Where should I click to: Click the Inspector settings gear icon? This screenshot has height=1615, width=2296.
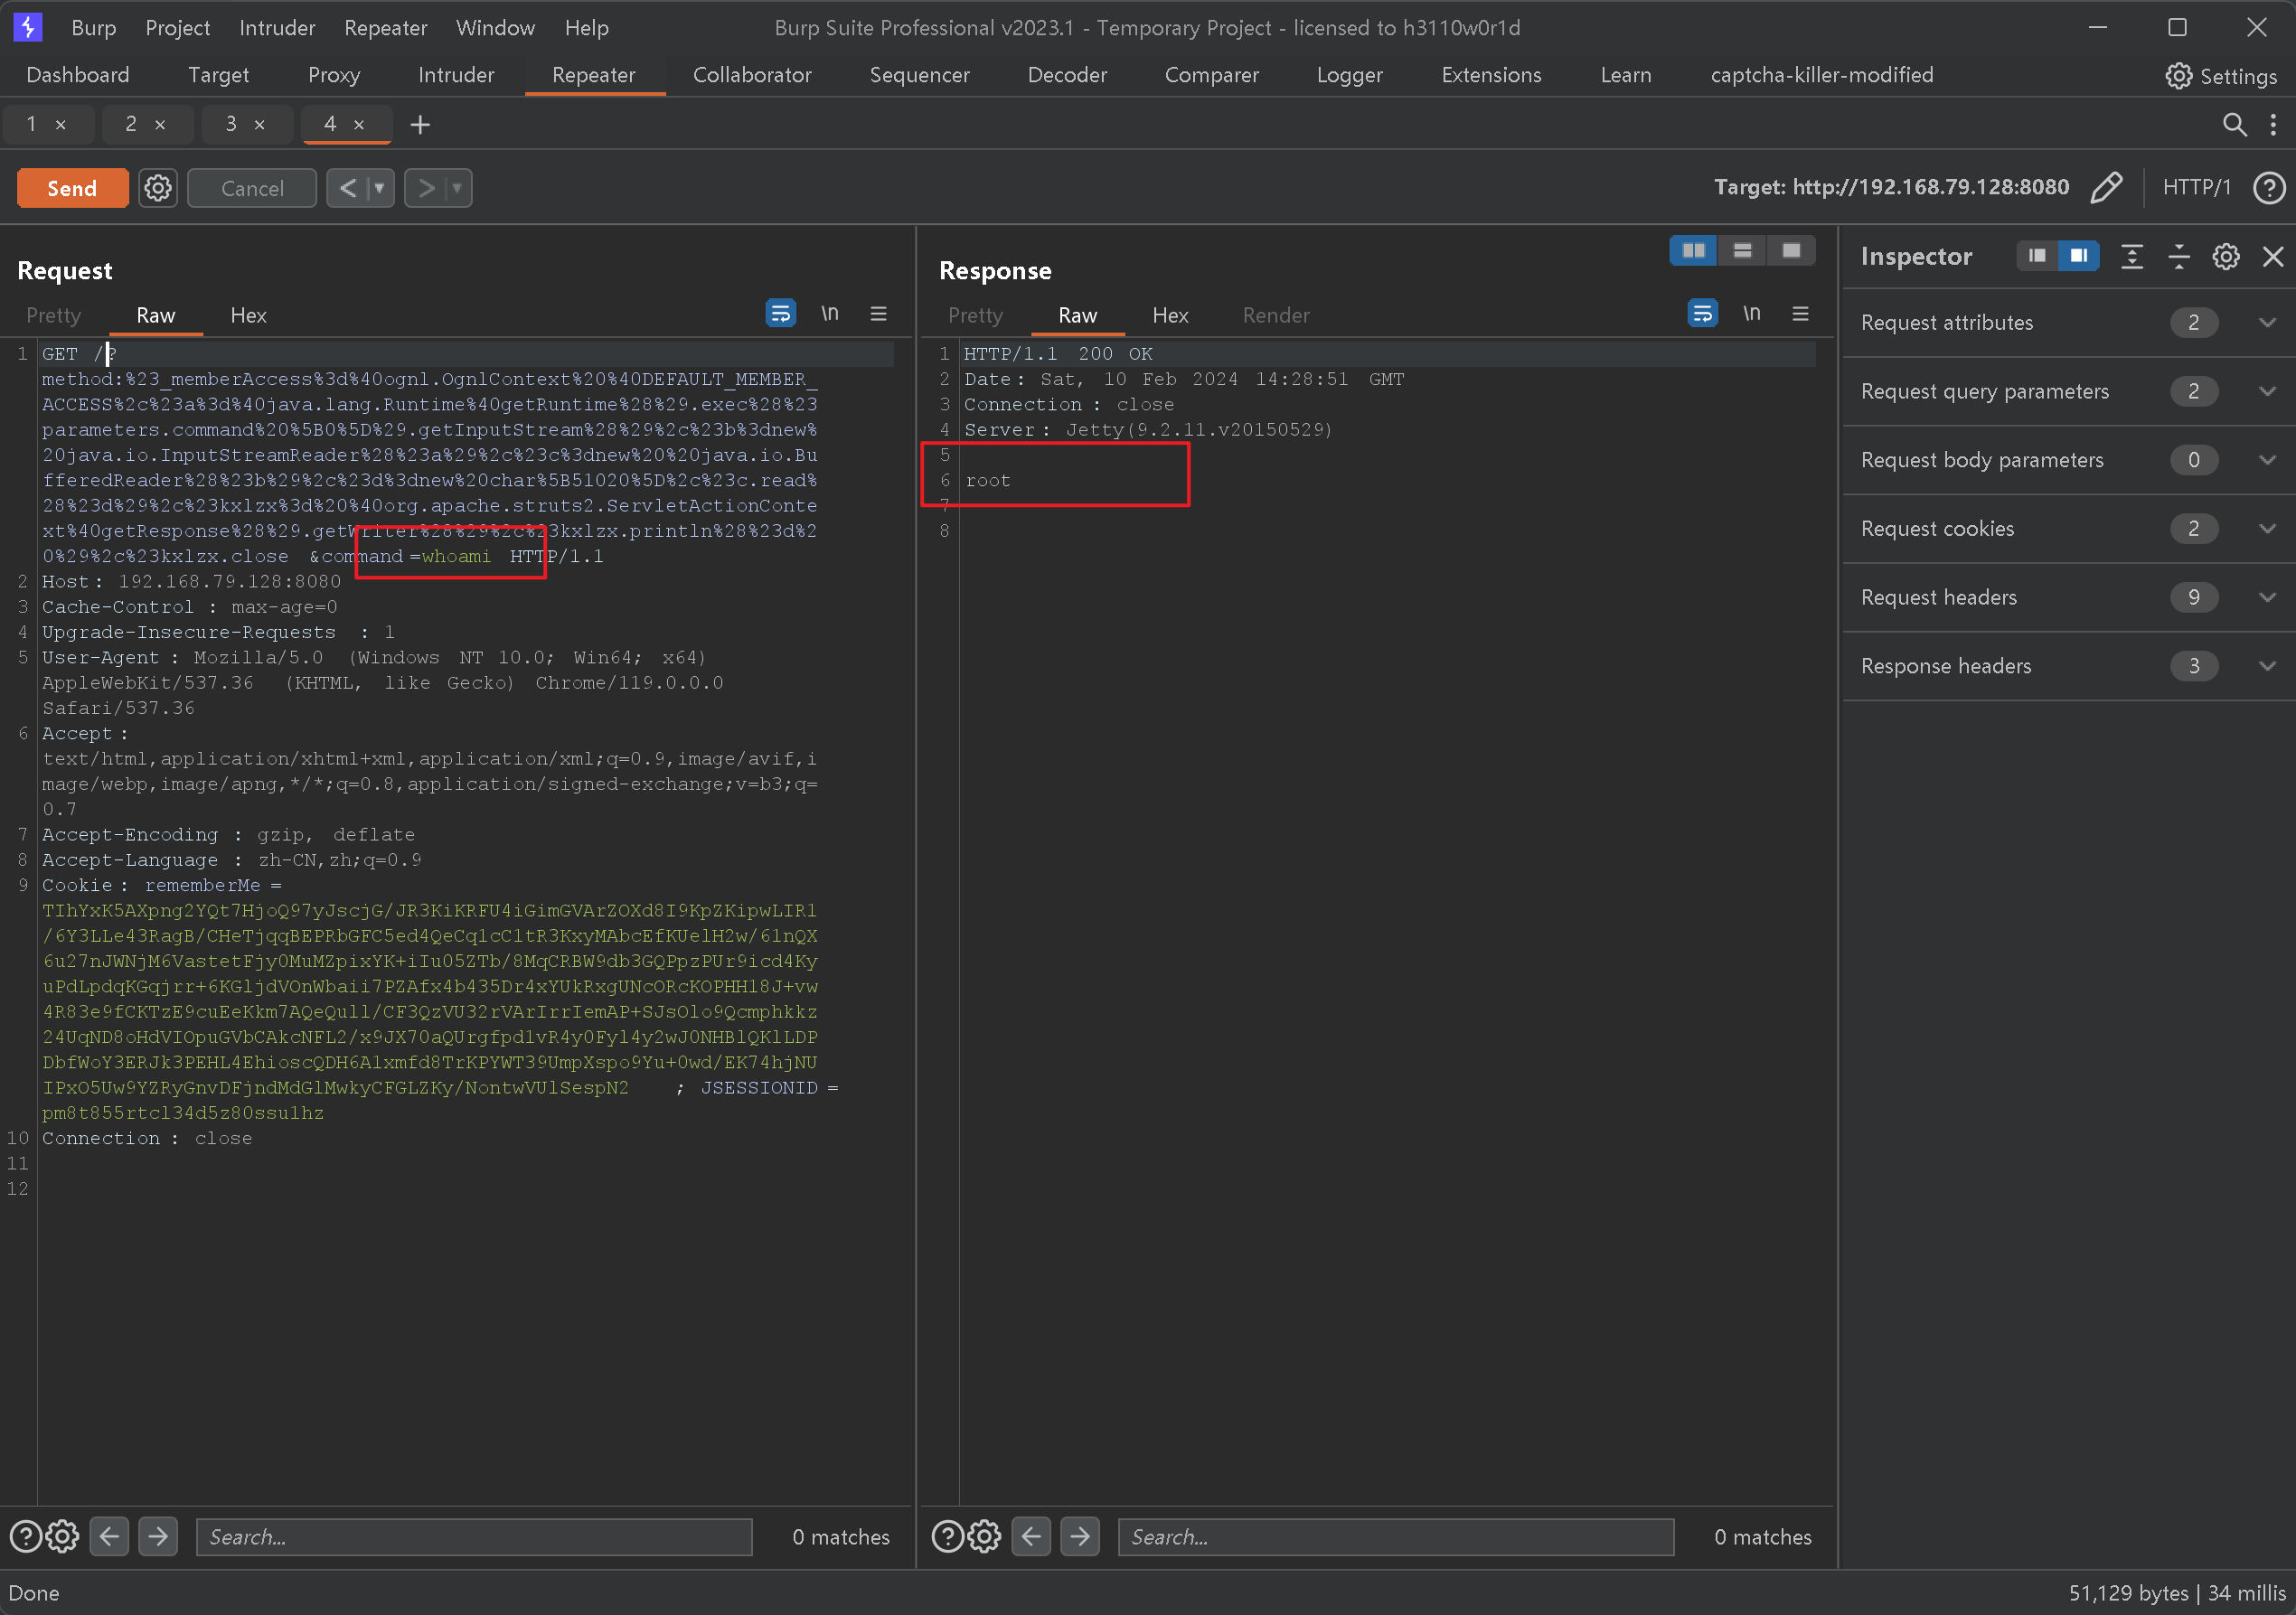2225,257
